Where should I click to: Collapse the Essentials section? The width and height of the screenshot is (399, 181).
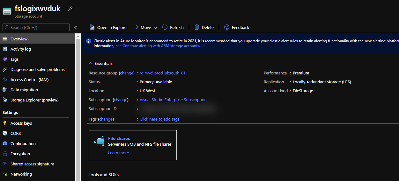click(x=91, y=63)
